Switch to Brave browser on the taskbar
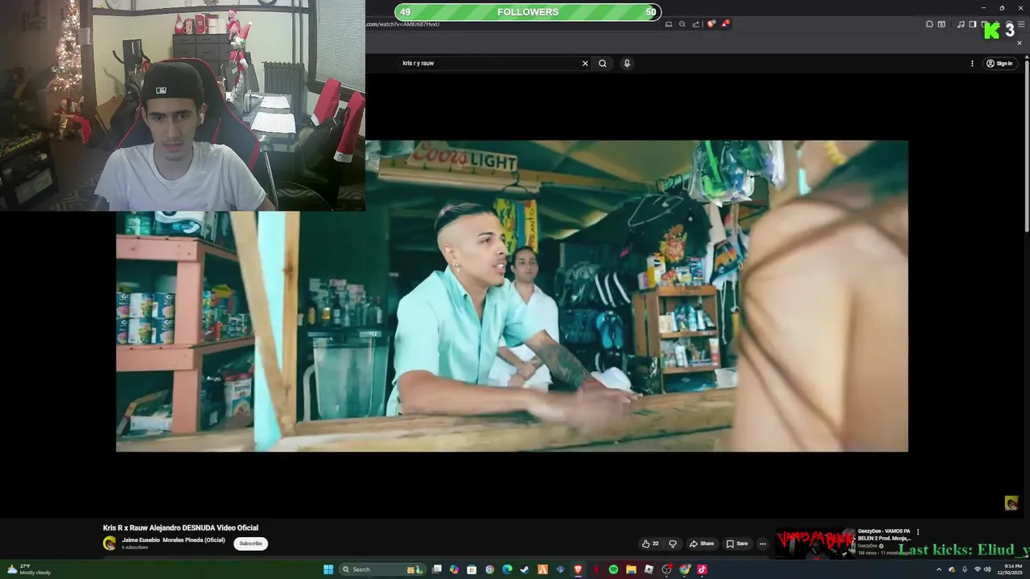Viewport: 1030px width, 579px height. click(x=578, y=569)
